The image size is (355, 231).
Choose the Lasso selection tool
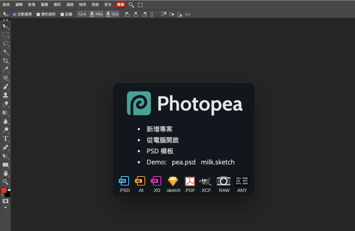click(x=6, y=43)
